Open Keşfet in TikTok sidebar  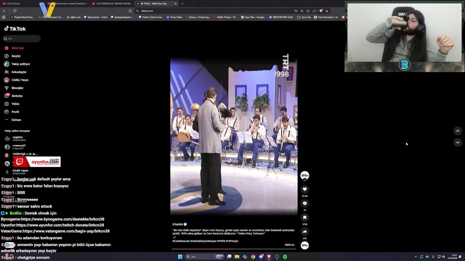click(12, 56)
